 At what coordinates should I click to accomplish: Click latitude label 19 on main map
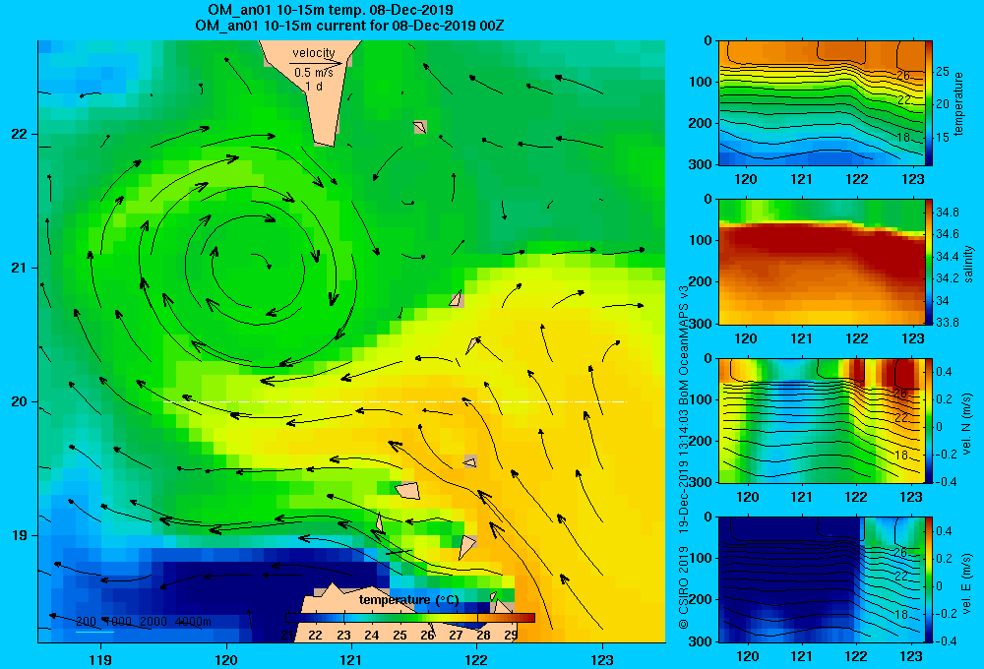coord(20,535)
